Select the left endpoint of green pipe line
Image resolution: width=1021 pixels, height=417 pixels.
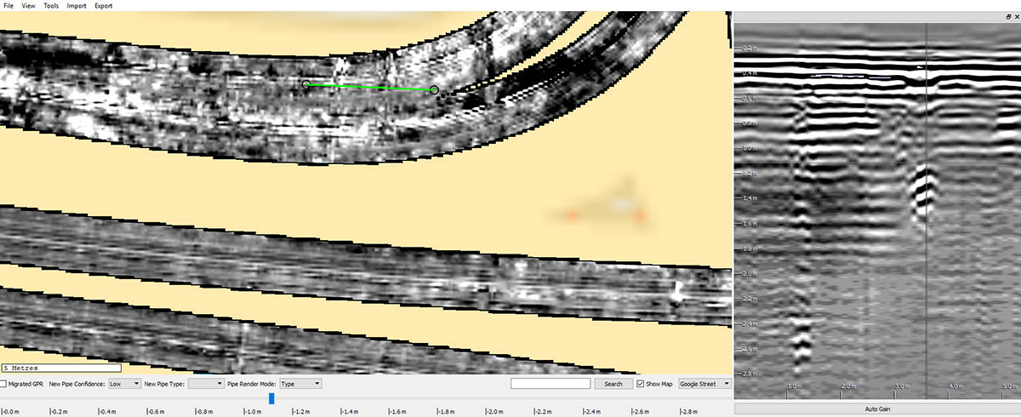coord(306,84)
